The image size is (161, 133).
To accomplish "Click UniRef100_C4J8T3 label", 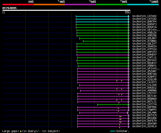I will pyautogui.click(x=144, y=82).
